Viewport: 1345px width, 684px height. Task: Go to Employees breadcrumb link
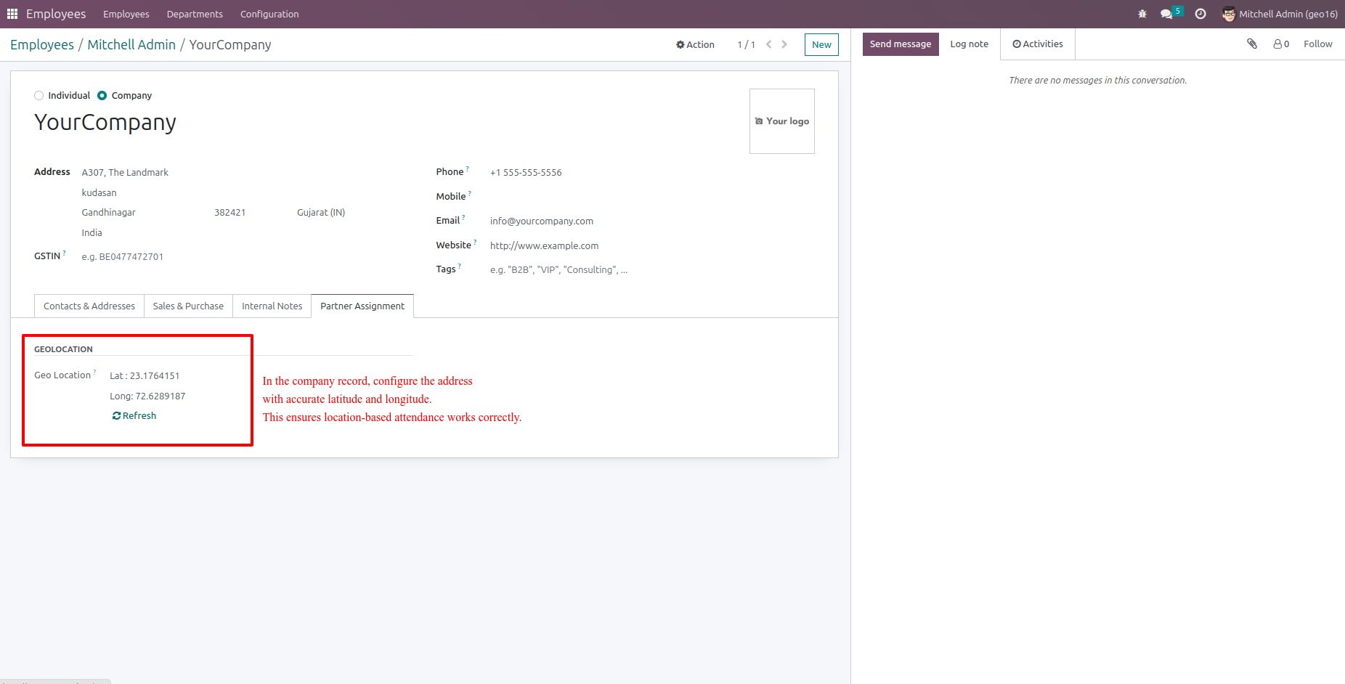42,44
